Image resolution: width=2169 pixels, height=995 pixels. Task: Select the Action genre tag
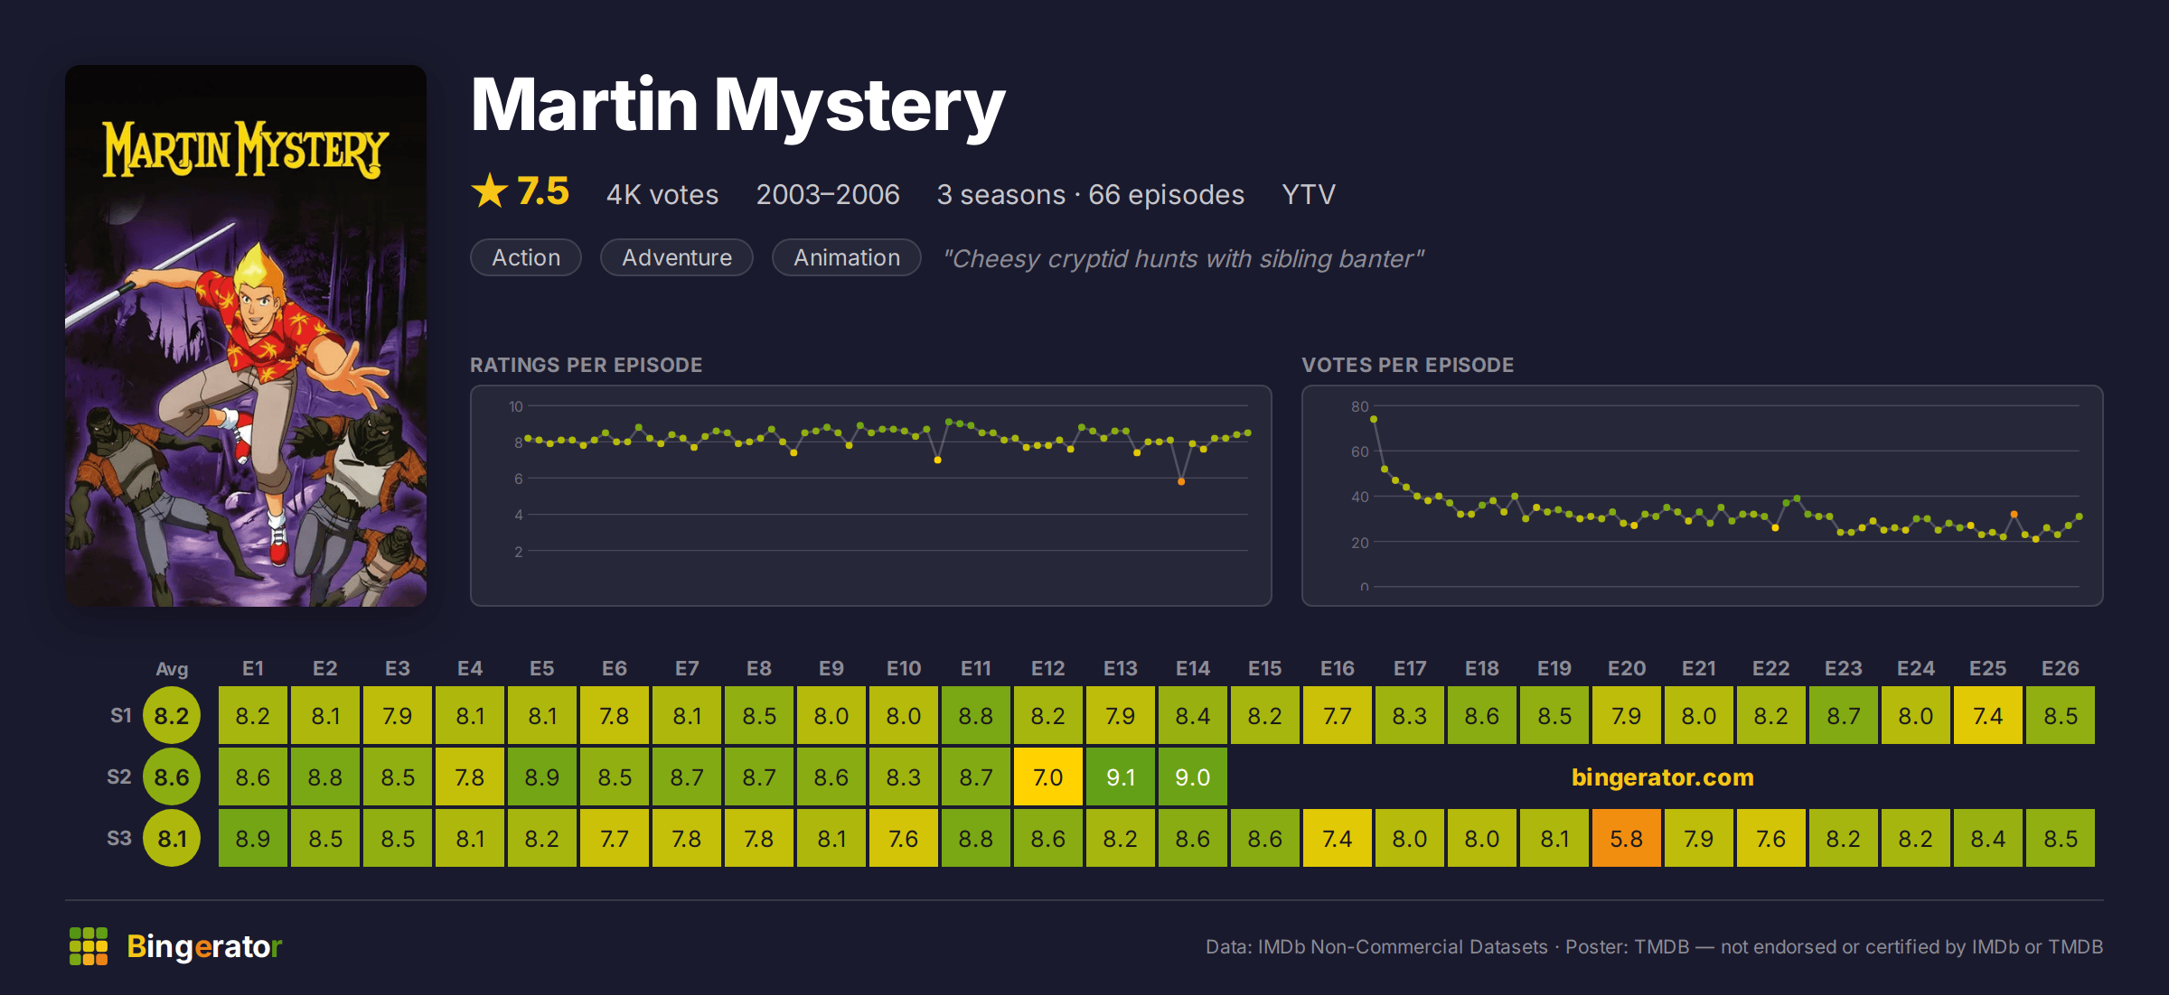pyautogui.click(x=526, y=257)
